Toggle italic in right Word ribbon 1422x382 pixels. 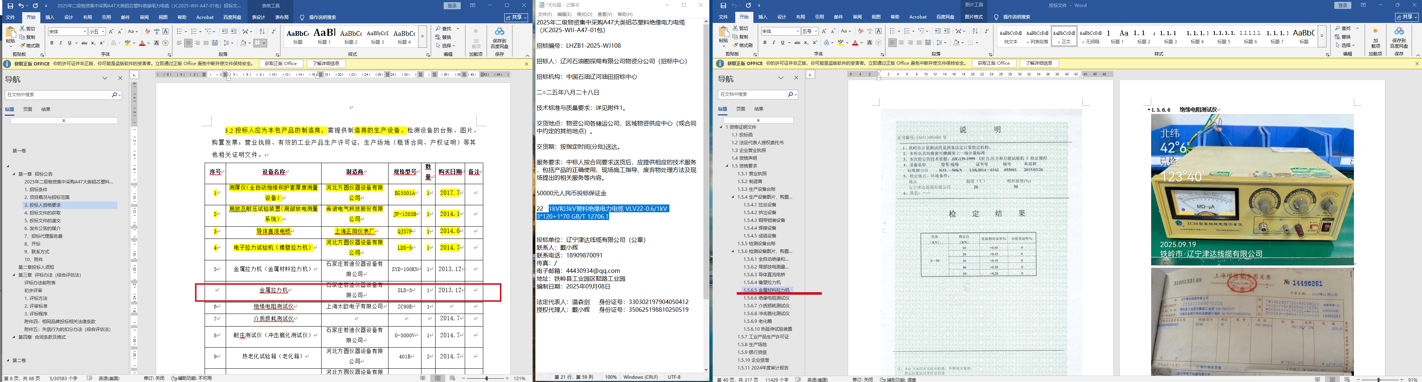[773, 43]
